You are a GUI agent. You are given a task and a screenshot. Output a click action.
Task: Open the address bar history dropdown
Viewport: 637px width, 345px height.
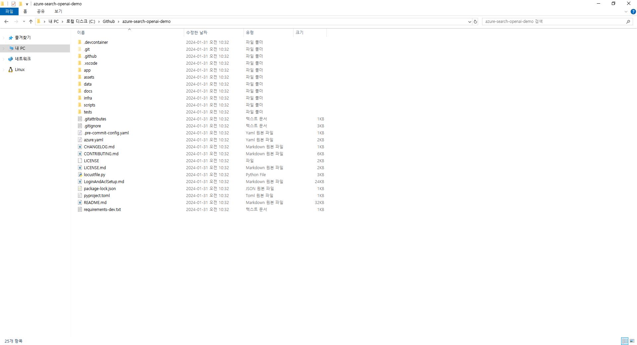(469, 22)
